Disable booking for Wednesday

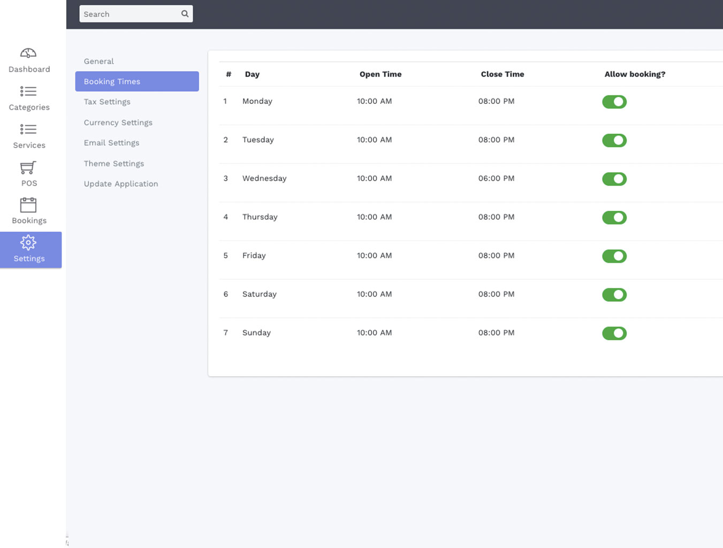click(614, 179)
